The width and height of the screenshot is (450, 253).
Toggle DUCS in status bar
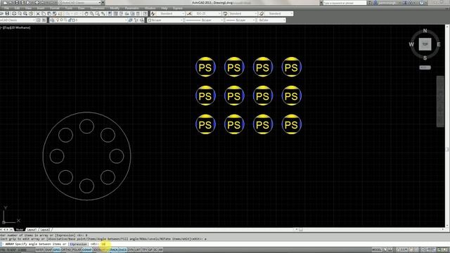[x=122, y=250]
